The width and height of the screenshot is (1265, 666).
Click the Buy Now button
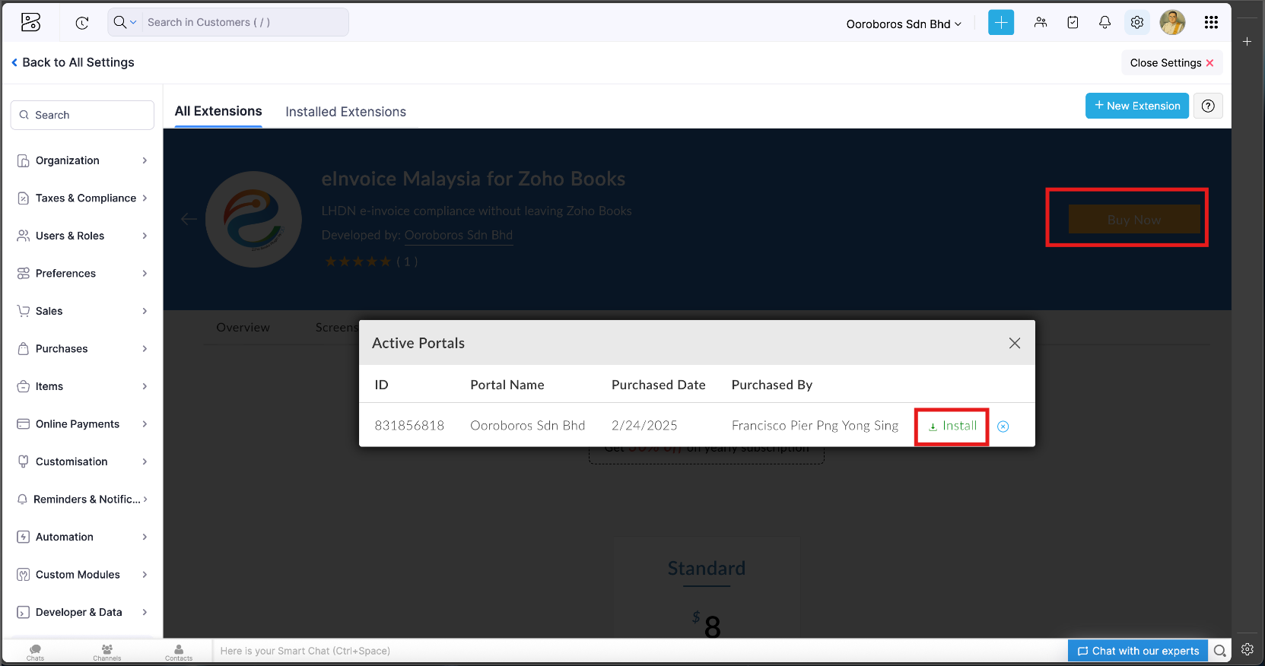[x=1134, y=220]
